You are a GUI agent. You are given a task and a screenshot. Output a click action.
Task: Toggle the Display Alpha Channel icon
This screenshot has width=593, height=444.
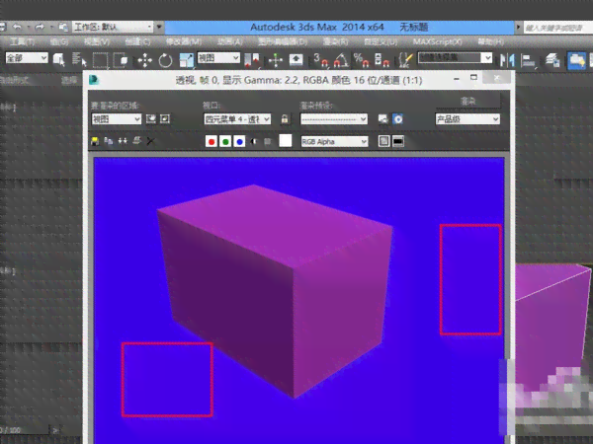[x=253, y=141]
